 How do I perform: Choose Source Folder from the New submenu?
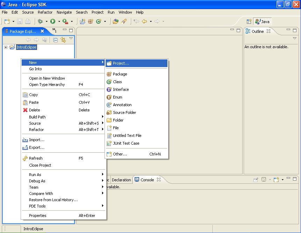tap(136, 112)
